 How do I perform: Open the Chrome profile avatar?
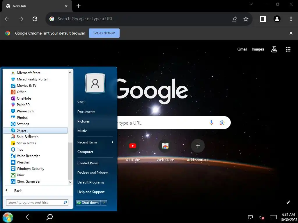(277, 19)
